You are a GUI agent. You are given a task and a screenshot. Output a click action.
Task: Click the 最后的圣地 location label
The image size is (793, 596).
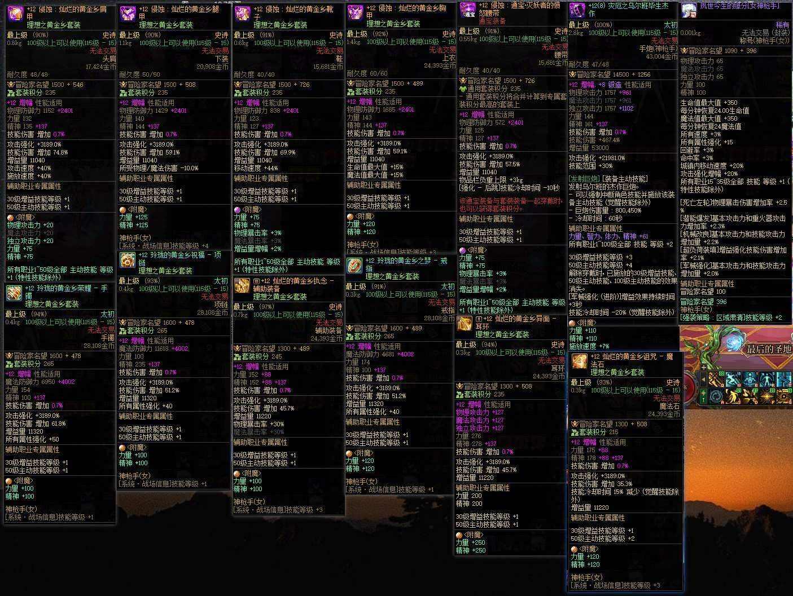pyautogui.click(x=769, y=350)
